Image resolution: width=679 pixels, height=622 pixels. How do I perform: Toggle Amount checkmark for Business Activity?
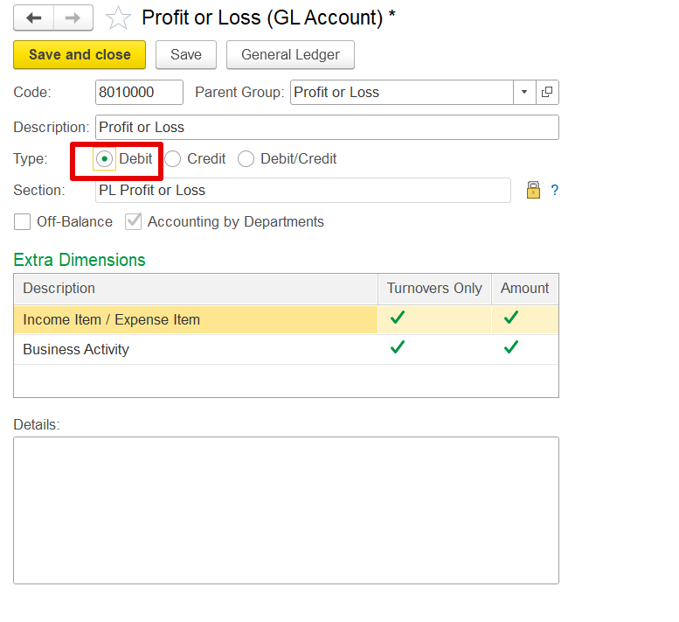(x=511, y=347)
